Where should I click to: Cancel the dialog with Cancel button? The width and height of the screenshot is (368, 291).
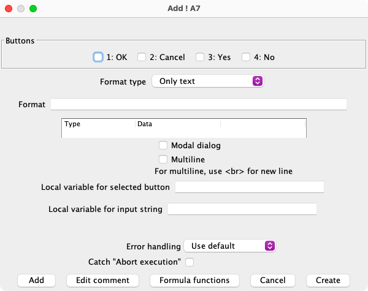point(272,280)
